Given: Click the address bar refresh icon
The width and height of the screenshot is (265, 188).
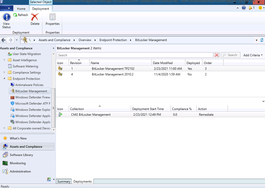Looking at the screenshot, I should (x=262, y=40).
